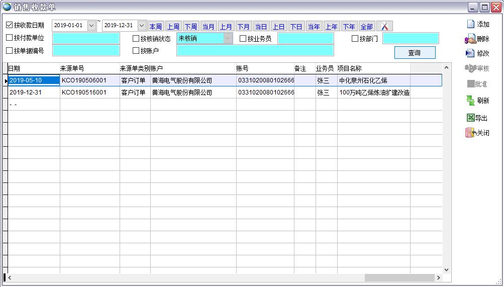Click the 审核 (Audit) icon

pos(470,68)
